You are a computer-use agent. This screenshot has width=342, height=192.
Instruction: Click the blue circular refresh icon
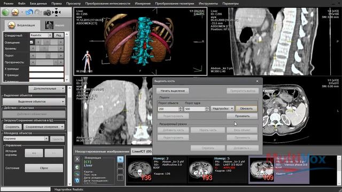point(77,180)
